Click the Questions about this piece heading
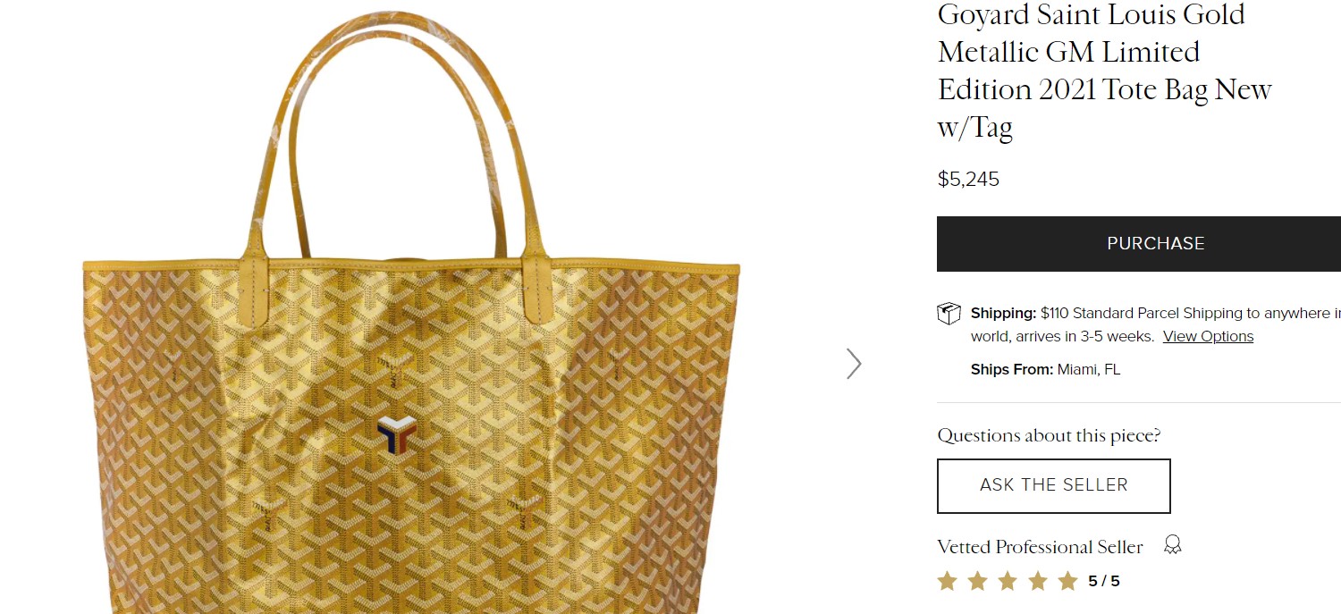 tap(1049, 436)
